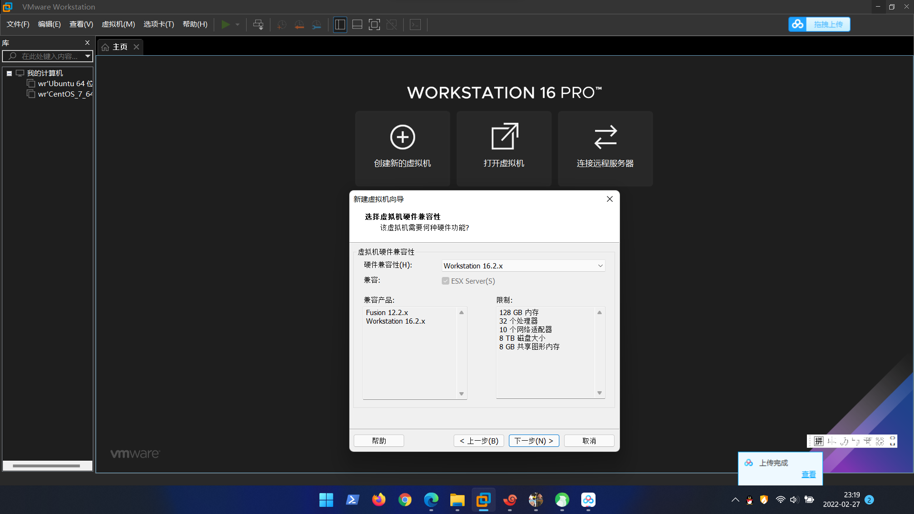The height and width of the screenshot is (514, 914).
Task: Click the Create New Virtual Machine plus icon
Action: pyautogui.click(x=402, y=137)
